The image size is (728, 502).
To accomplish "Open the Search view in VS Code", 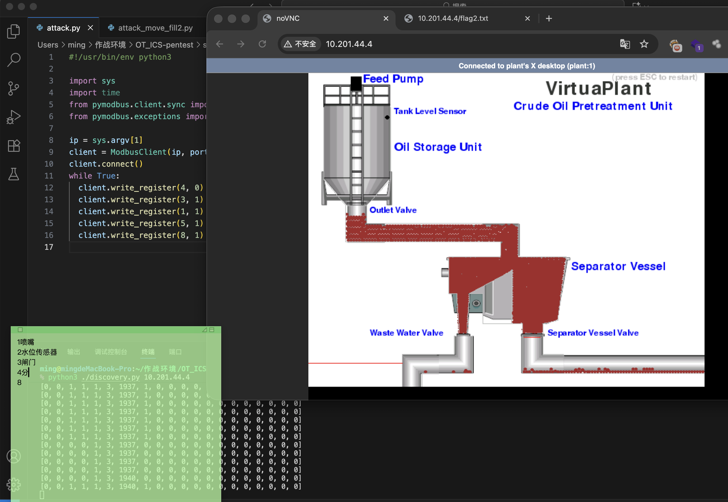I will 14,60.
